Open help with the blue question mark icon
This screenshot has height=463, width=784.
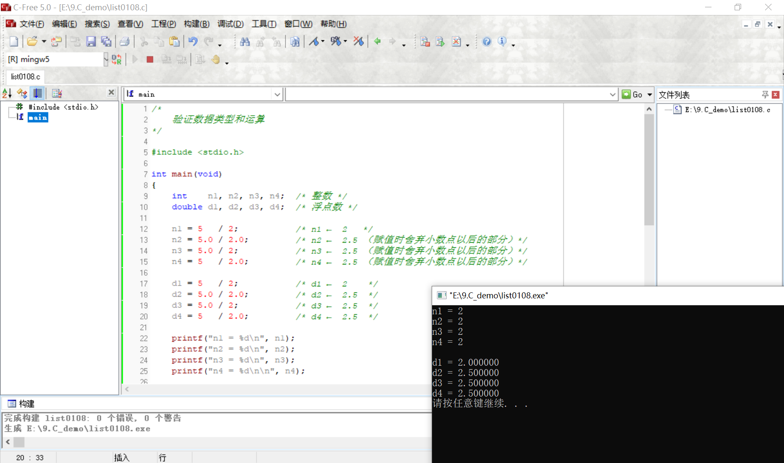tap(487, 41)
